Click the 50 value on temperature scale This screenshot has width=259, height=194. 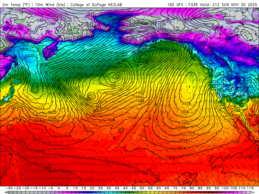tap(142, 188)
